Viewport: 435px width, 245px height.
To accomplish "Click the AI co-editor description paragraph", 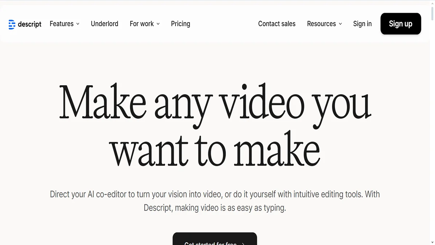I will click(215, 201).
